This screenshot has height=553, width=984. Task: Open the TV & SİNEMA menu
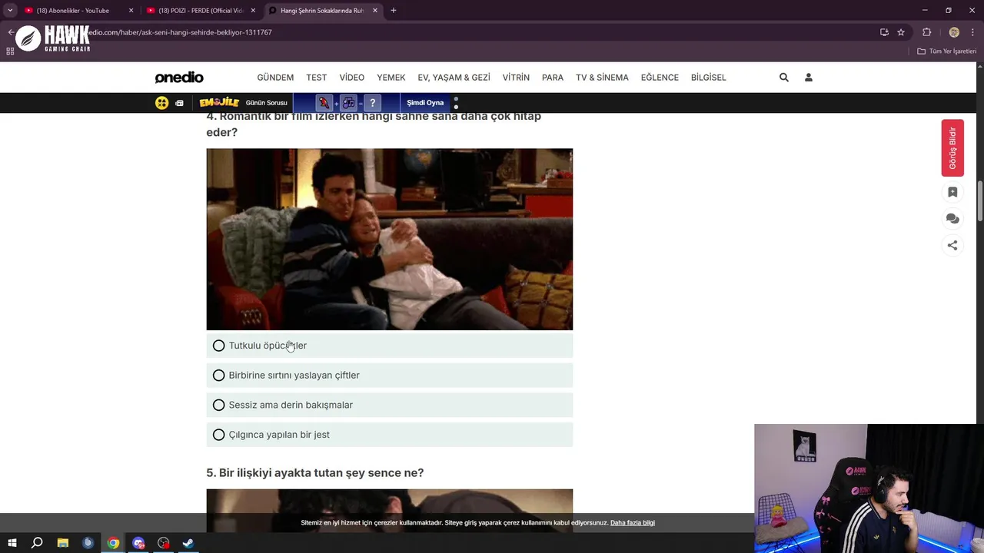coord(602,78)
